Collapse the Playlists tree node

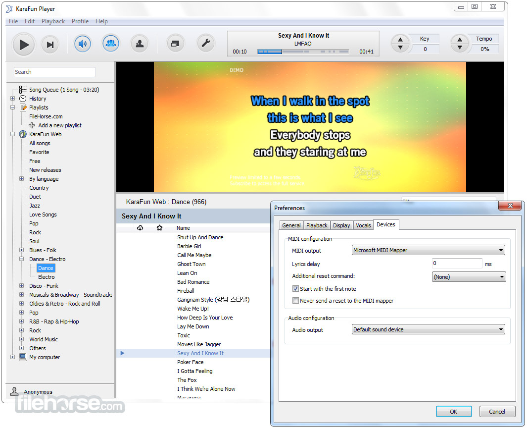click(13, 107)
